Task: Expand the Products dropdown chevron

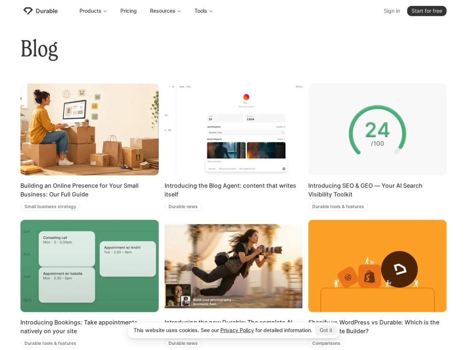Action: coord(105,11)
